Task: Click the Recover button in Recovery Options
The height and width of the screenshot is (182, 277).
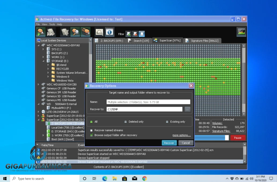Action: (169, 143)
